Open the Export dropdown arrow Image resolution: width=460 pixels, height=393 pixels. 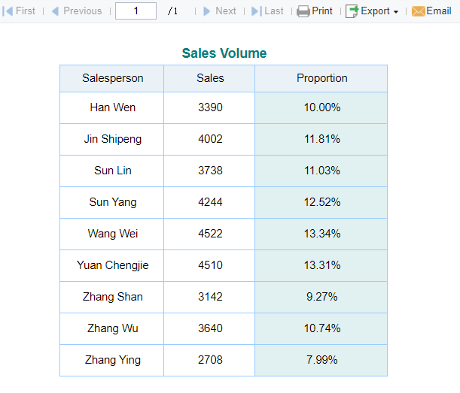point(396,12)
